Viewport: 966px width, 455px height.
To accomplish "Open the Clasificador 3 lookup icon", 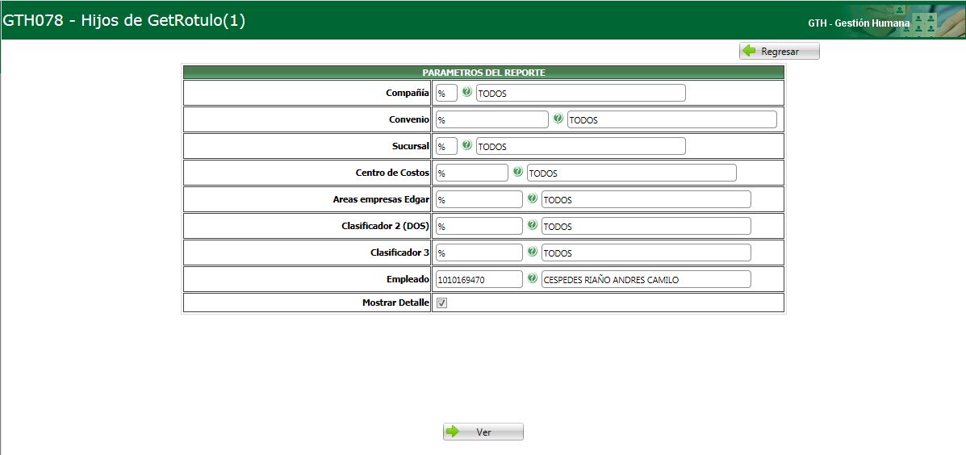I will [x=533, y=251].
